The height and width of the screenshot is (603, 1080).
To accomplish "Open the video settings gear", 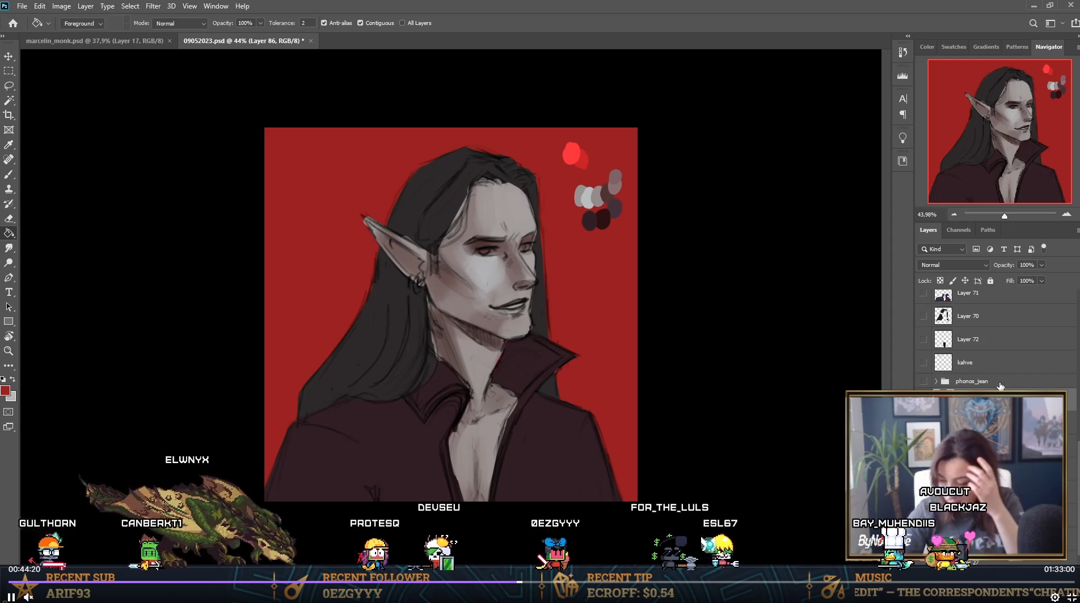I will pyautogui.click(x=1054, y=597).
